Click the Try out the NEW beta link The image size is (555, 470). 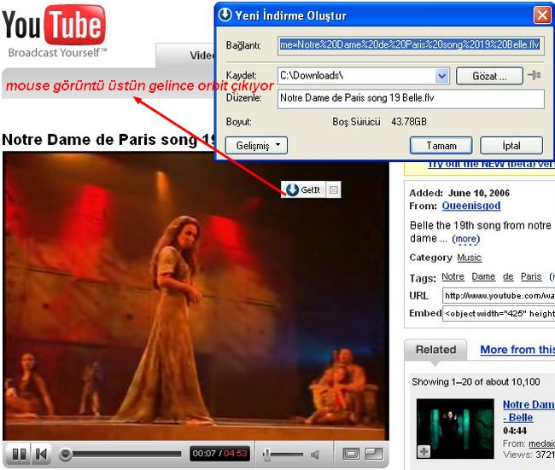click(491, 165)
